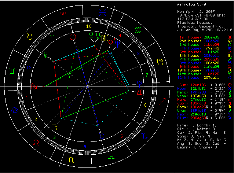
Task: Select the red Mars glyph in the chart
Action: click(x=111, y=43)
